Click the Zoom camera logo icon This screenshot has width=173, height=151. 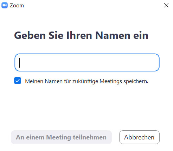tap(5, 5)
